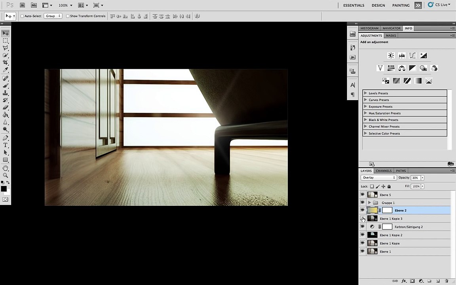Select the Zoom tool in toolbox
The image size is (456, 285).
tap(6, 175)
